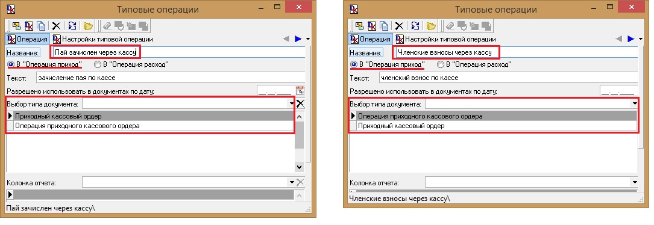Click black X delete icon in Членские взносы window
Image resolution: width=654 pixels, height=225 pixels.
[x=399, y=26]
